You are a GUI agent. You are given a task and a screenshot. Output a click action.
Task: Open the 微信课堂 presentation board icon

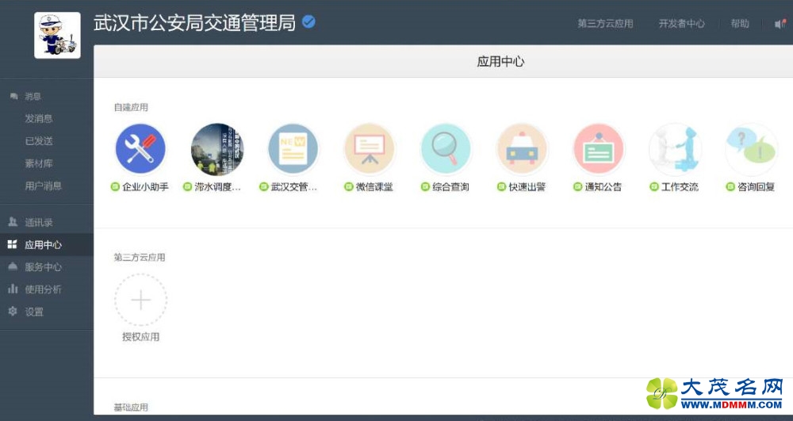[x=370, y=149]
